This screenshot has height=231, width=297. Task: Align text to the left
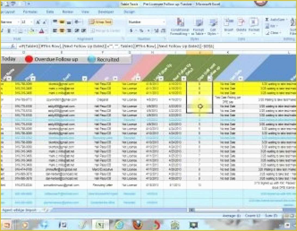tap(55, 31)
